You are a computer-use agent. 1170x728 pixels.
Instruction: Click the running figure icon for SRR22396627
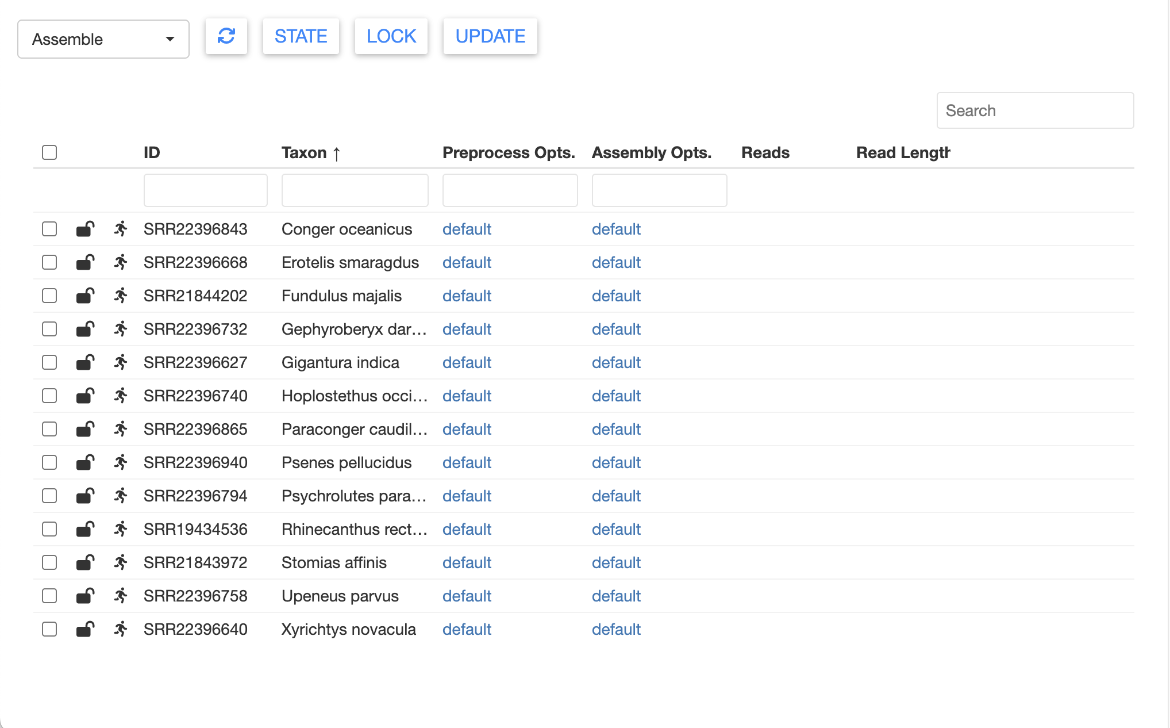(x=121, y=362)
